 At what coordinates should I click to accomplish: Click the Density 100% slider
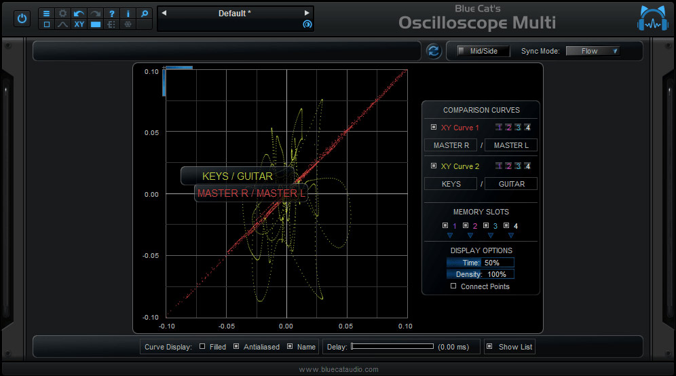(481, 274)
